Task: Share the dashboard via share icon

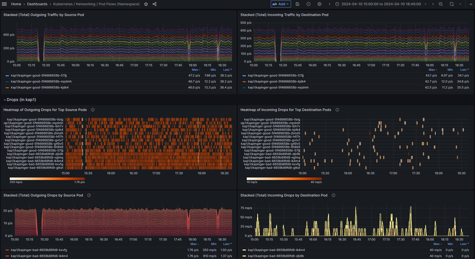Action: pyautogui.click(x=154, y=4)
